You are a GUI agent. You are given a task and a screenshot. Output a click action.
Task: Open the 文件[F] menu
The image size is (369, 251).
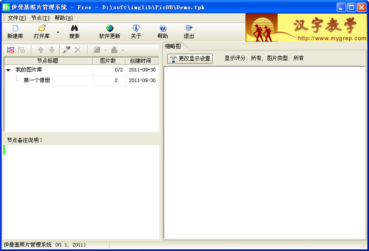click(17, 18)
